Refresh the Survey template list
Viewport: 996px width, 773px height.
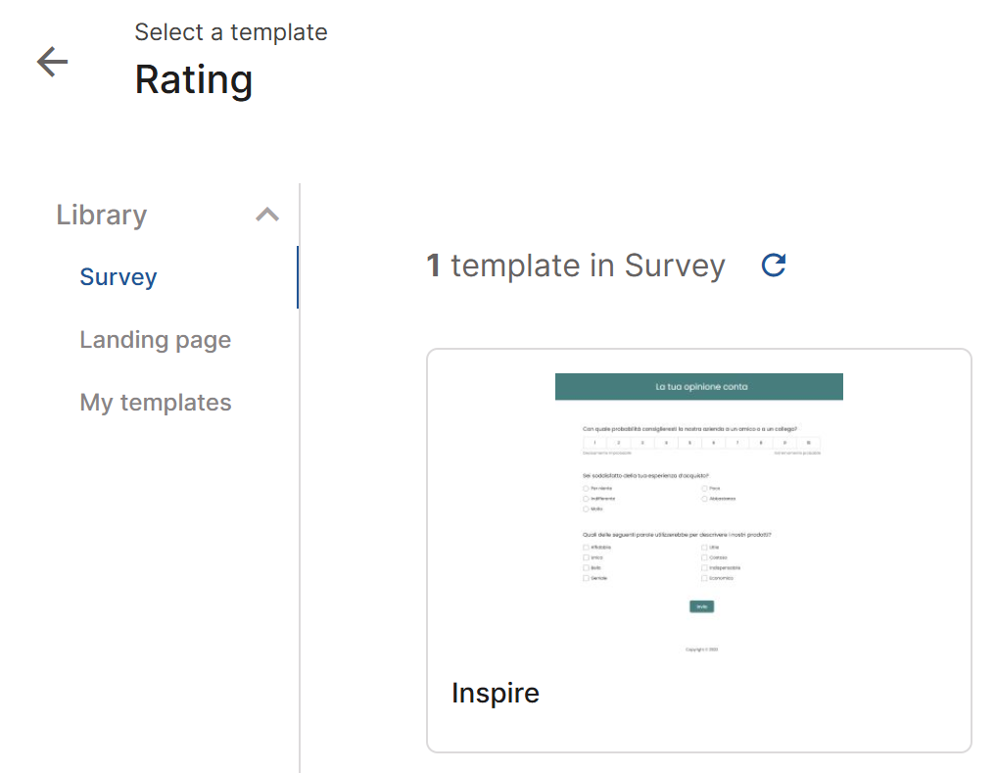coord(773,266)
